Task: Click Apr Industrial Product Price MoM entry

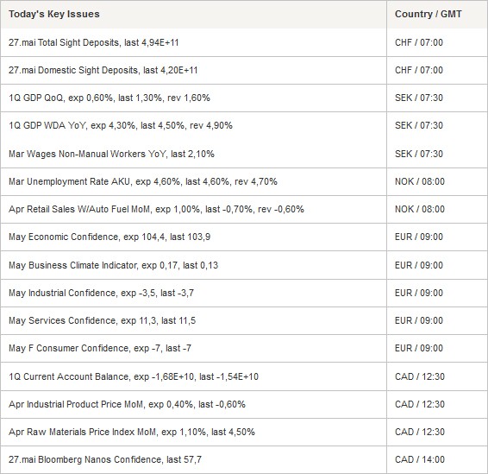Action: (x=127, y=404)
